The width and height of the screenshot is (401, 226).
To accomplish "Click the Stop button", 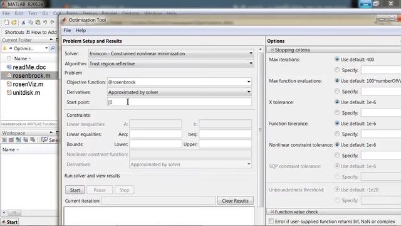I will [124, 190].
